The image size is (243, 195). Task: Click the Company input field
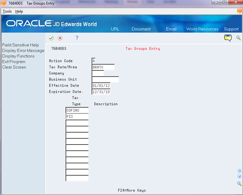point(98,73)
